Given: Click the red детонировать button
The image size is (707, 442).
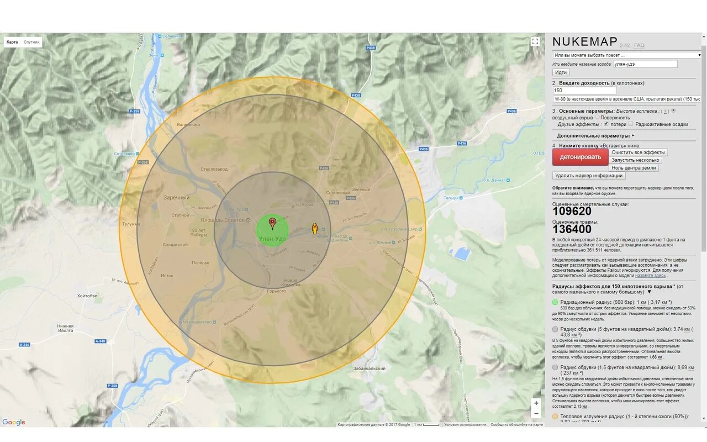Looking at the screenshot, I should pyautogui.click(x=580, y=157).
